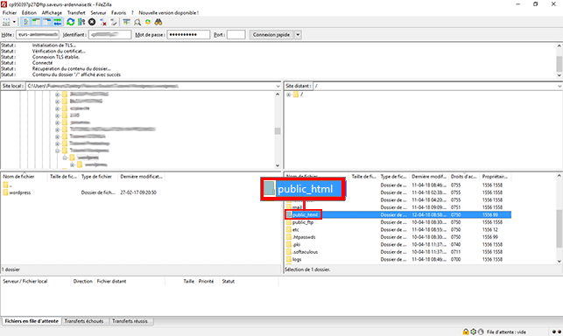Click the remote file list scrollbar

tap(559, 219)
